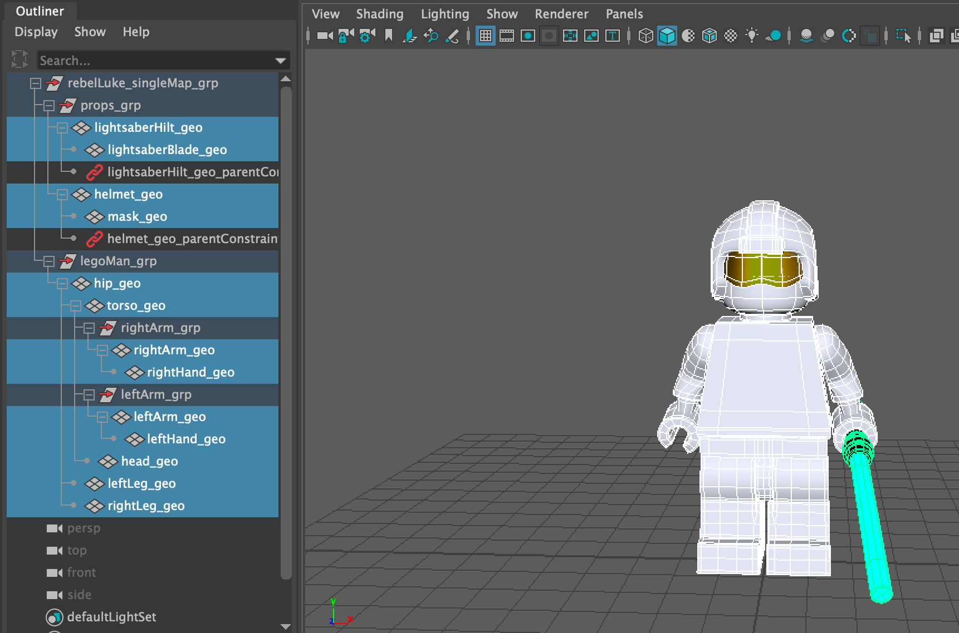Open Camera Attributes with the gear camera icon

click(x=367, y=36)
